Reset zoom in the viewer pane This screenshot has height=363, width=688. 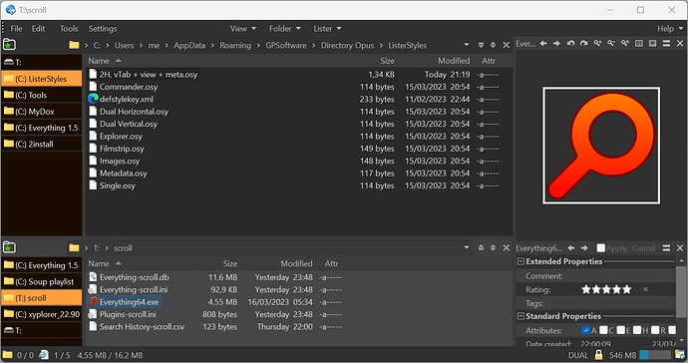pos(625,43)
